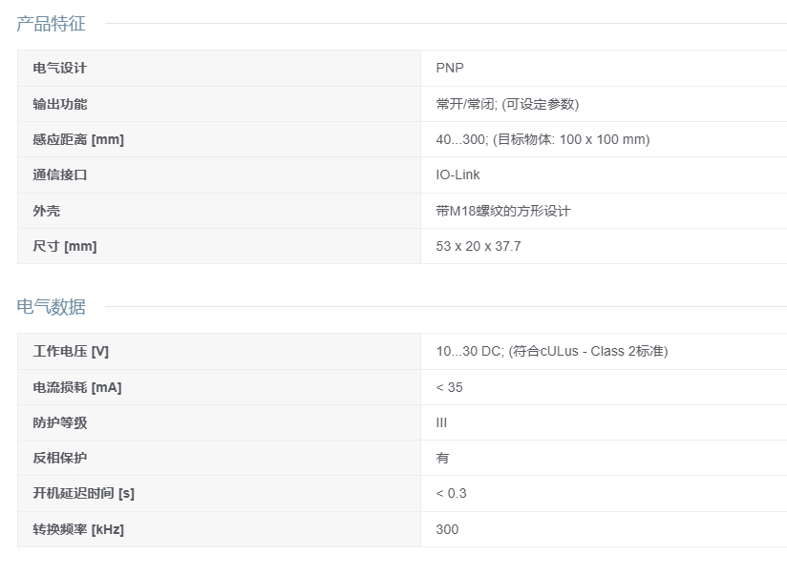Image resolution: width=787 pixels, height=575 pixels.
Task: Select the 电气设计 row label
Action: pos(60,68)
